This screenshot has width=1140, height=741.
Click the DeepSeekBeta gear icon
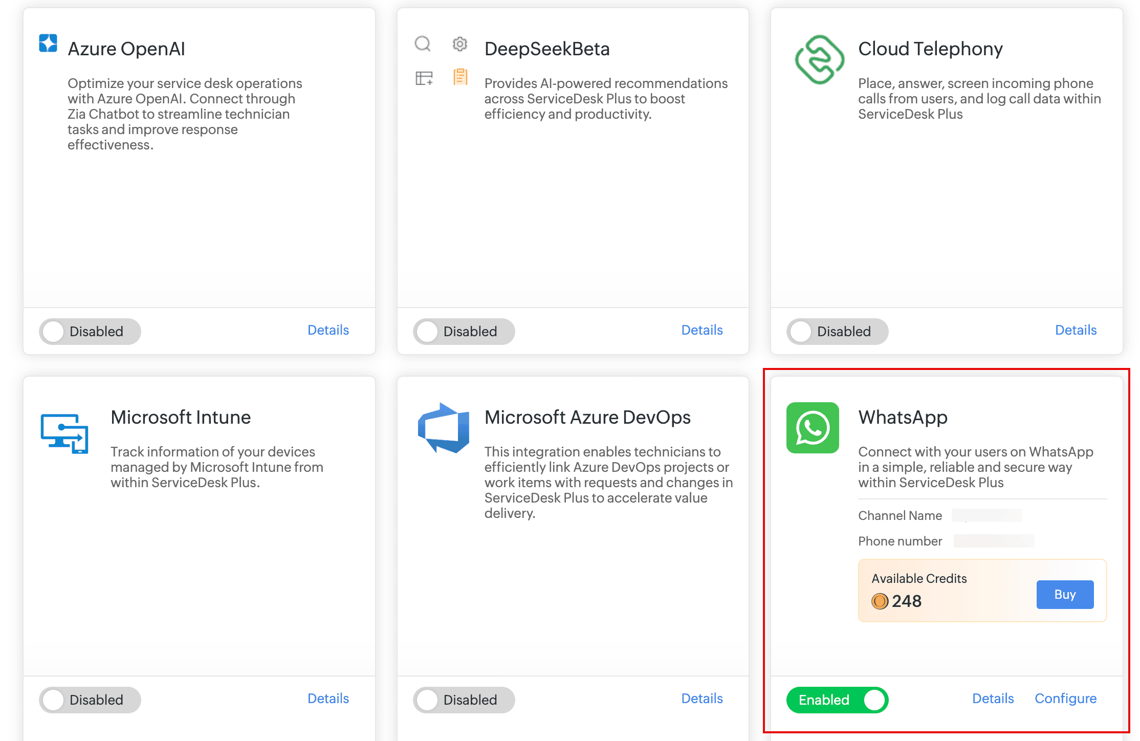click(459, 44)
